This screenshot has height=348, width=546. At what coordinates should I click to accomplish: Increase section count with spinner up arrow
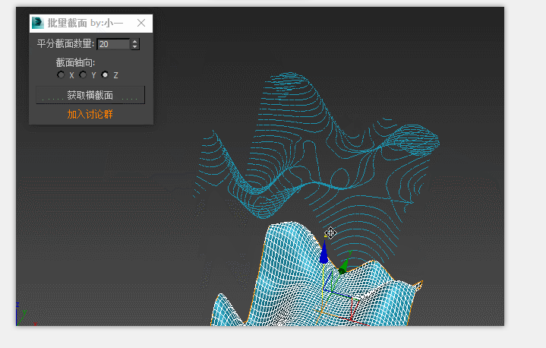(x=135, y=42)
